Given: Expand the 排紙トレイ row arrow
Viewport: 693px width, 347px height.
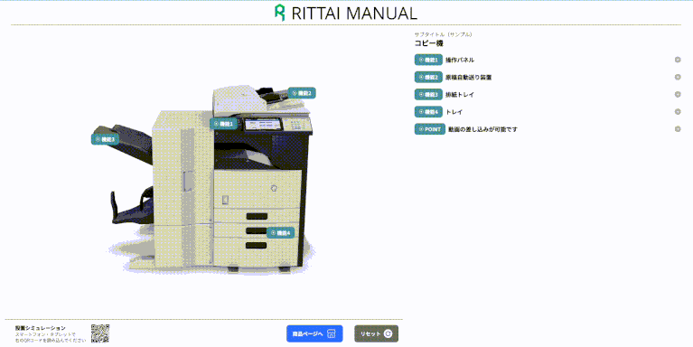Looking at the screenshot, I should [678, 94].
